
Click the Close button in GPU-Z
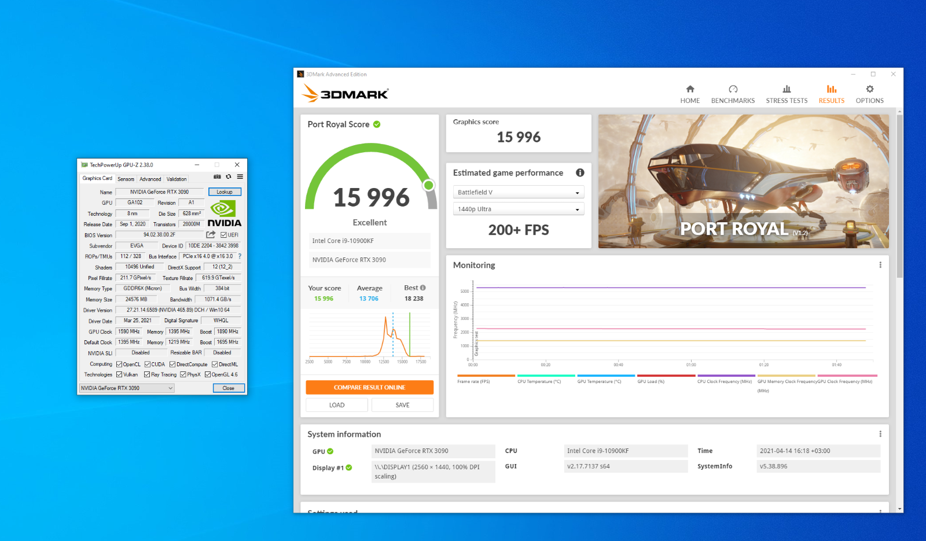229,388
